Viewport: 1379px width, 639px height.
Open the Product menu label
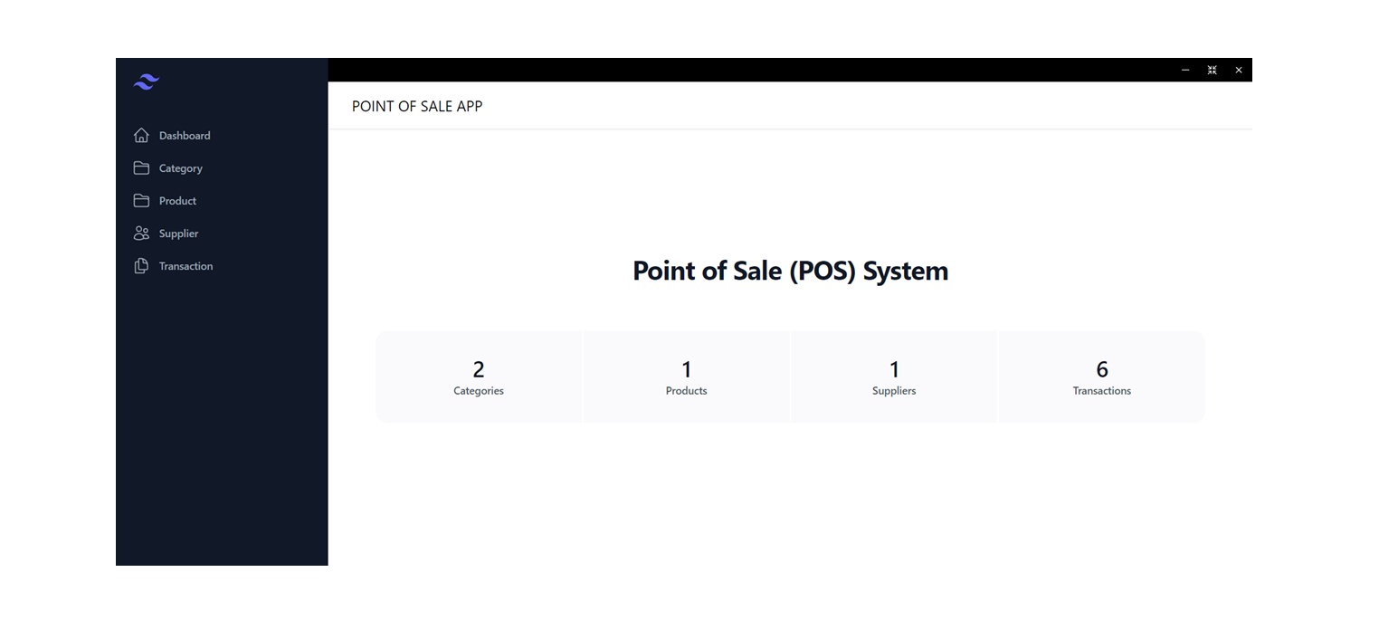[177, 201]
